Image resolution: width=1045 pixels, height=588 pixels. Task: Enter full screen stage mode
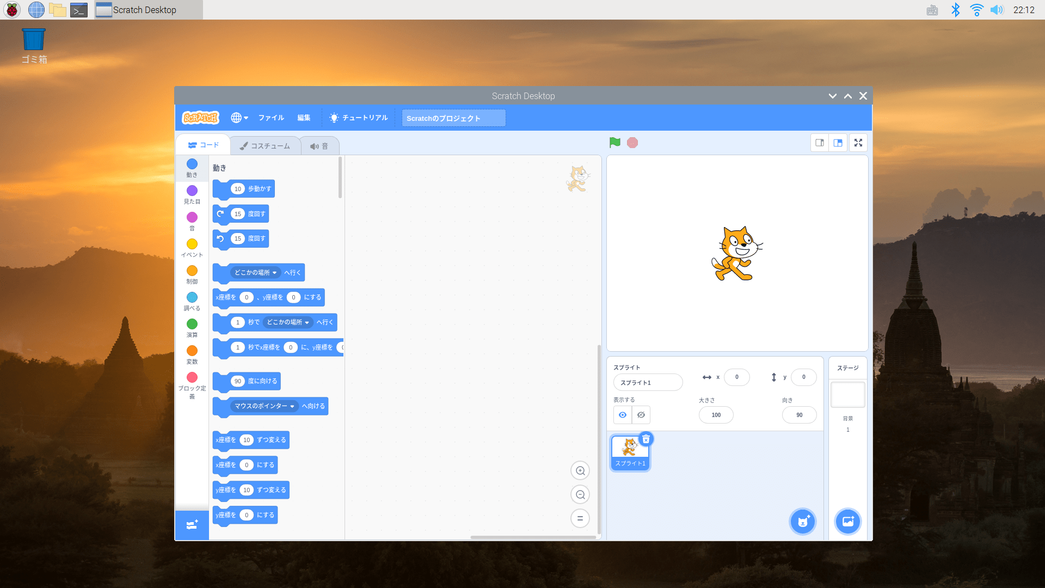point(858,143)
